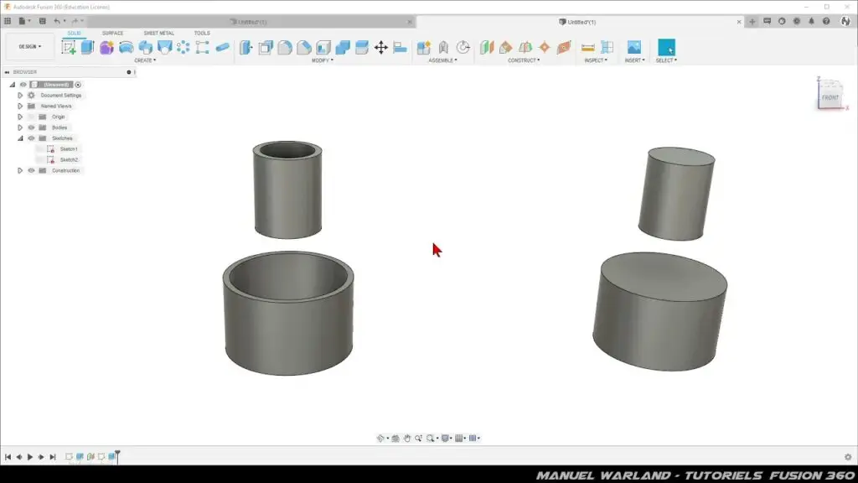
Task: Toggle visibility of Sketch2
Action: (x=40, y=160)
